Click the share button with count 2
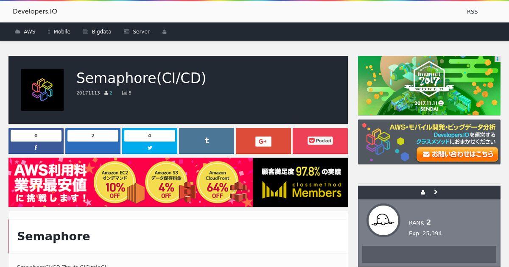509x267 pixels. pos(93,141)
